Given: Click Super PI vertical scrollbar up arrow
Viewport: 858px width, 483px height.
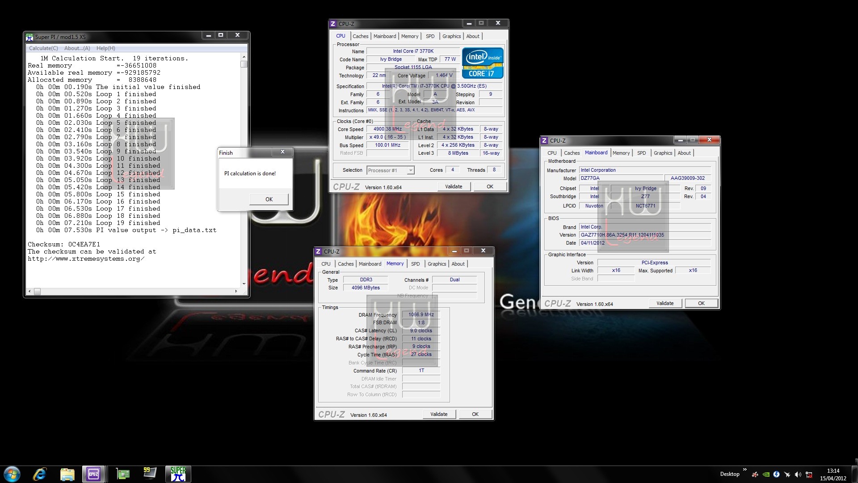Looking at the screenshot, I should pos(244,57).
